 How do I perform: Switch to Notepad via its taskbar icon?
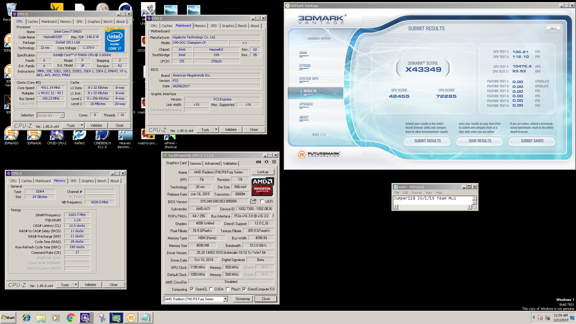[x=146, y=318]
